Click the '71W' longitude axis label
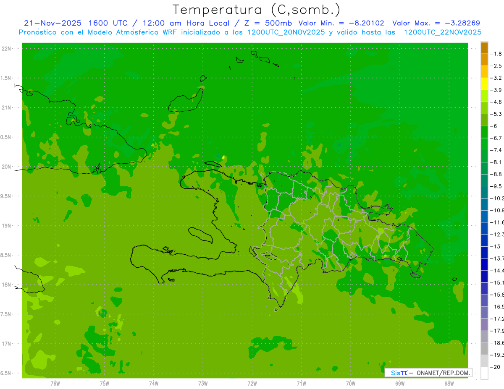The image size is (504, 389). pyautogui.click(x=301, y=384)
